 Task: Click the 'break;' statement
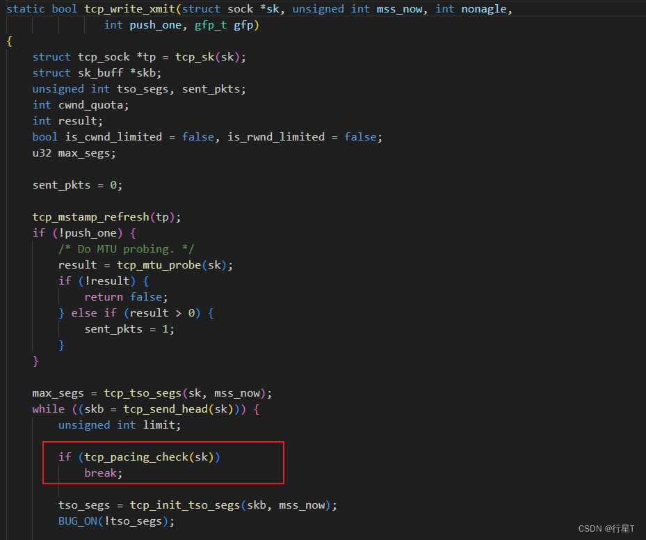pos(104,473)
